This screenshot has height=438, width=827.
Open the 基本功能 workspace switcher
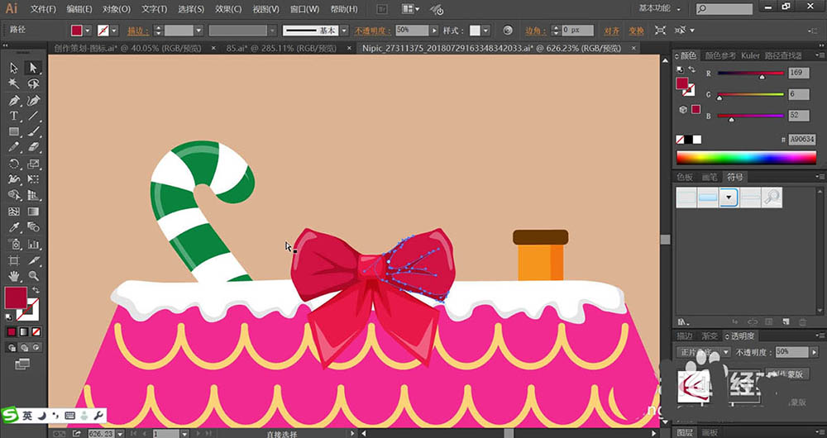pyautogui.click(x=659, y=8)
